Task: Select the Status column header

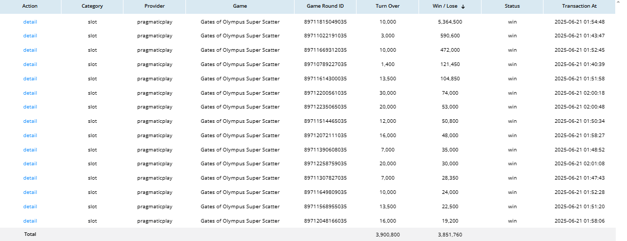Action: click(x=512, y=6)
